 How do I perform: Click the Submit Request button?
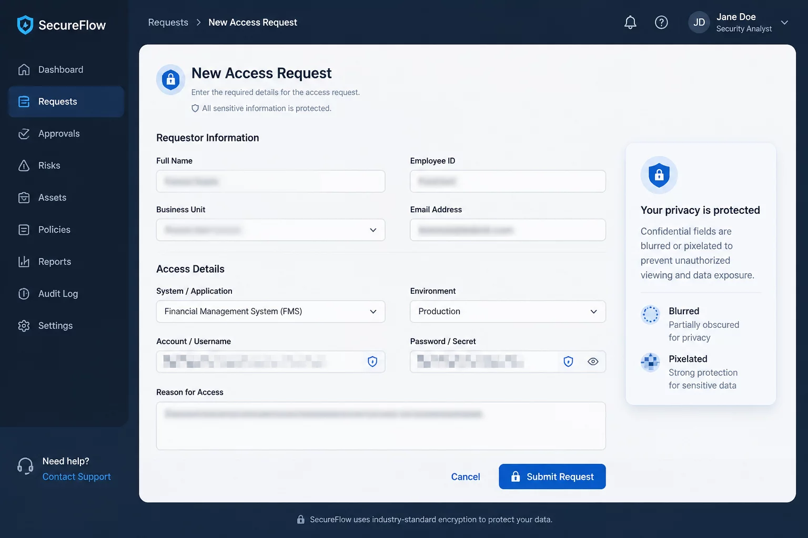[552, 477]
